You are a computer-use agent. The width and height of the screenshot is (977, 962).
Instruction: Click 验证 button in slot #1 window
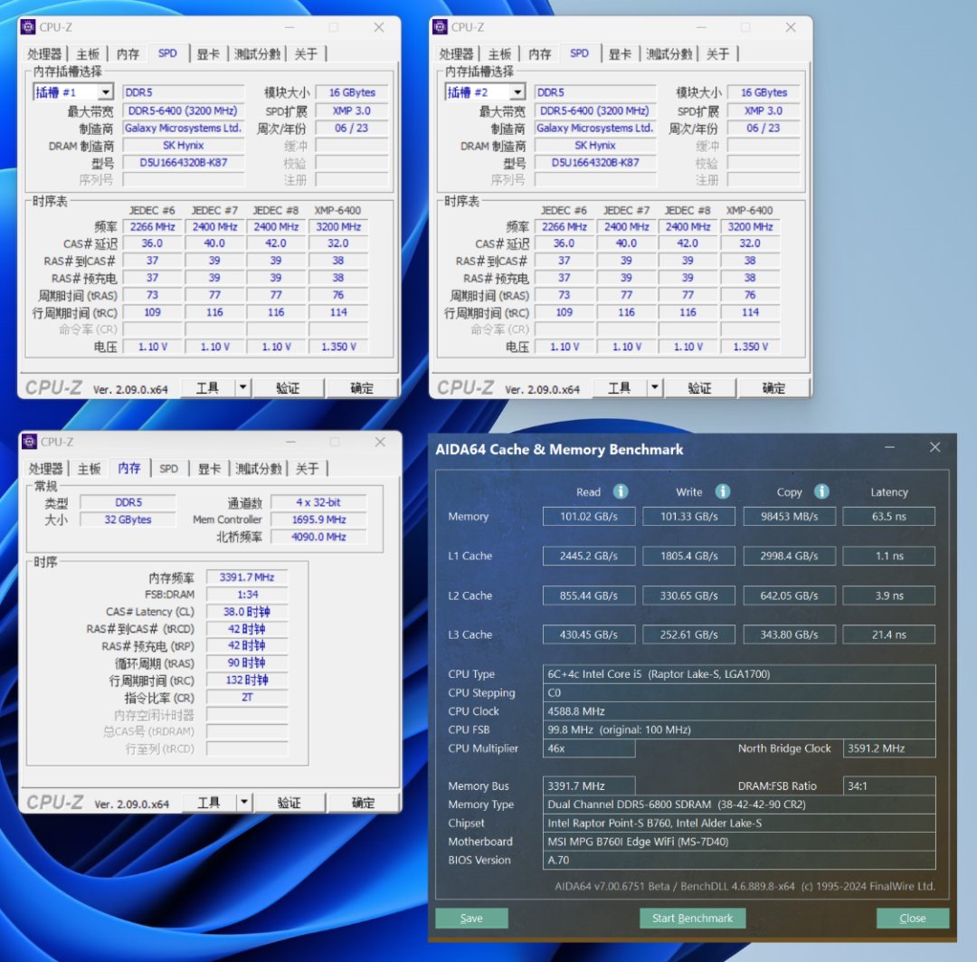coord(288,388)
